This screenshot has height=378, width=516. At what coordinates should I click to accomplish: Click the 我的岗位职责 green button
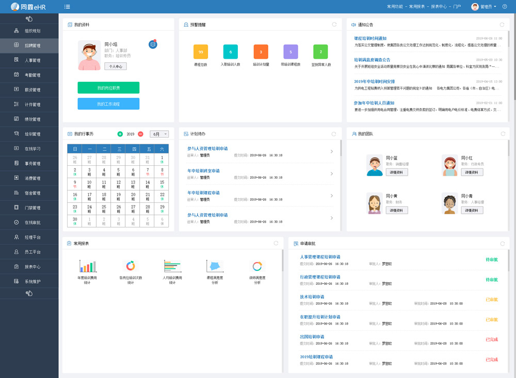tap(108, 88)
